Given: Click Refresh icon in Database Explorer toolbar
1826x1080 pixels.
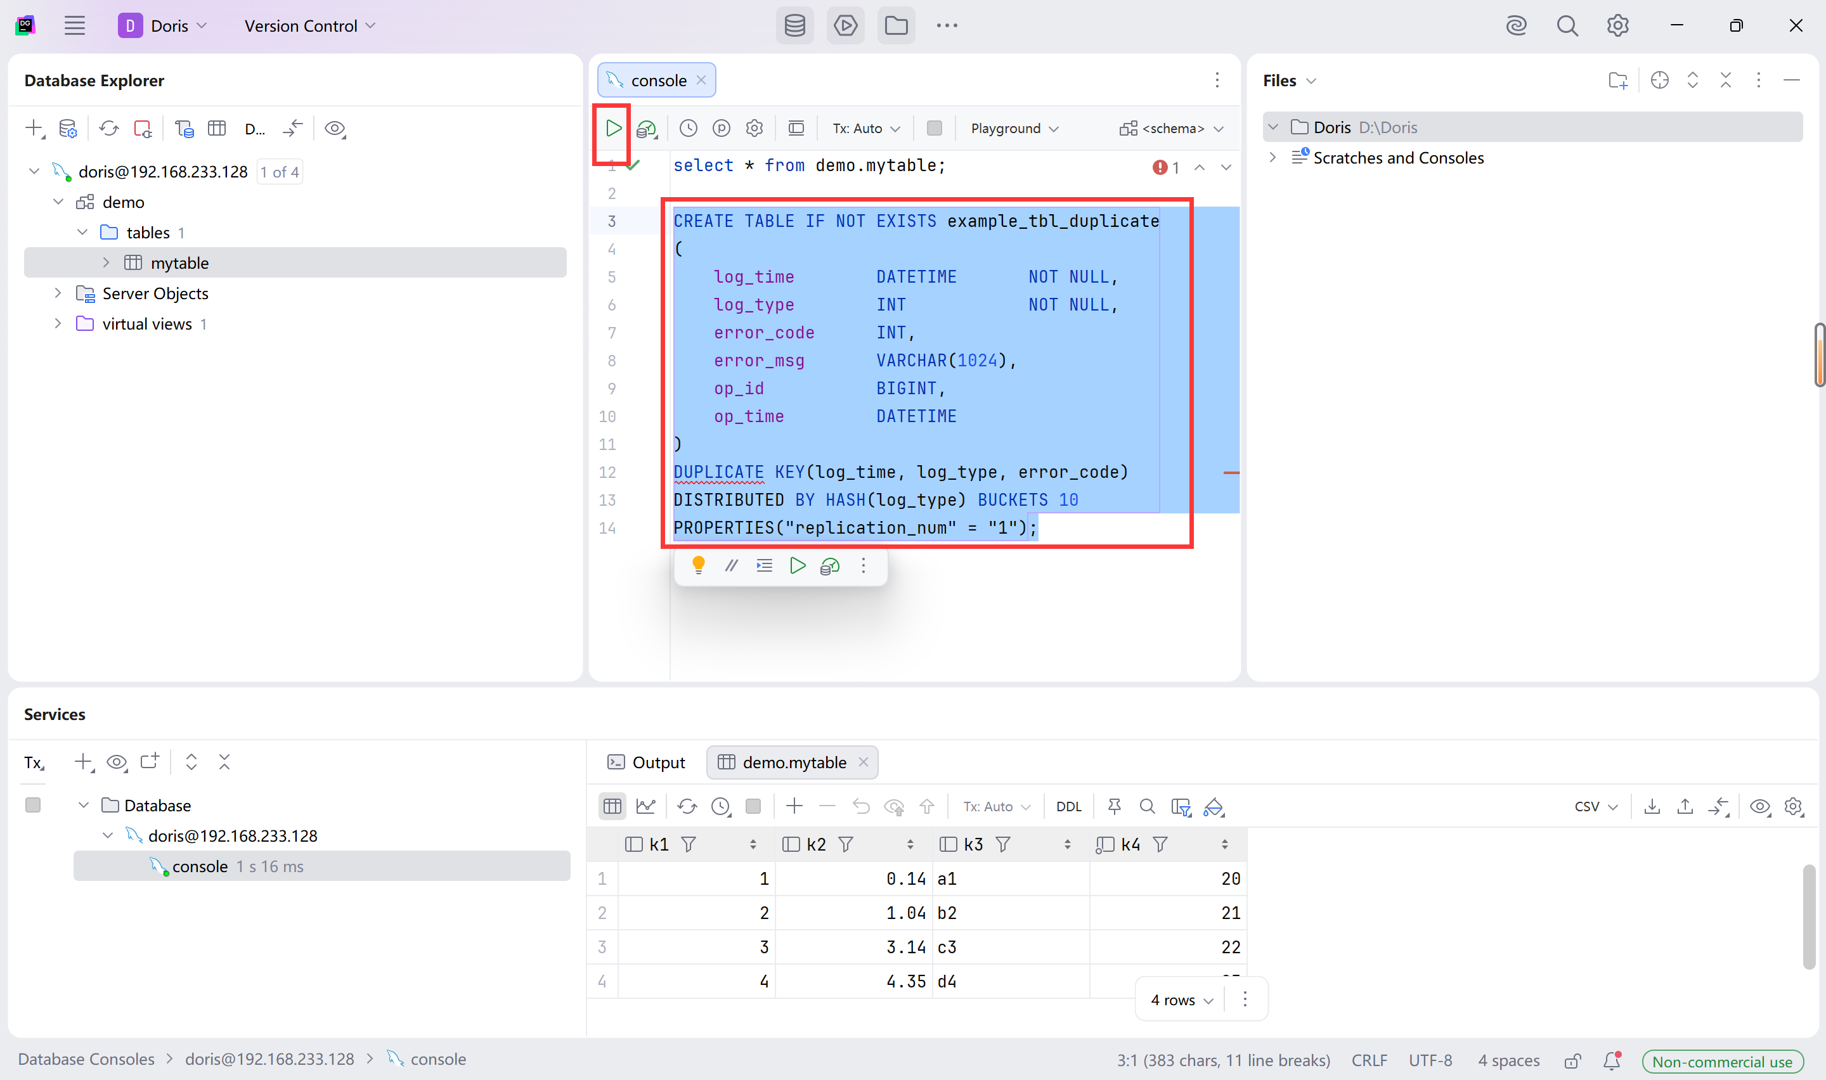Looking at the screenshot, I should [109, 128].
